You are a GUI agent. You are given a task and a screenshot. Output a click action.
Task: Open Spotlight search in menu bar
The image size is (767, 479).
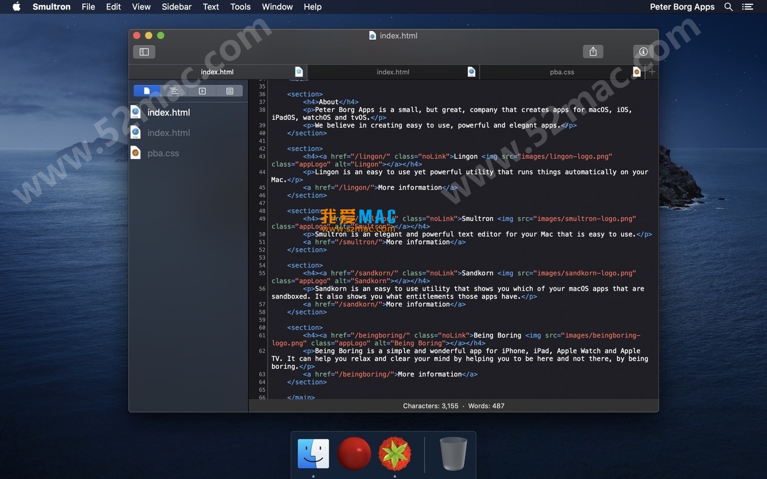[x=728, y=7]
